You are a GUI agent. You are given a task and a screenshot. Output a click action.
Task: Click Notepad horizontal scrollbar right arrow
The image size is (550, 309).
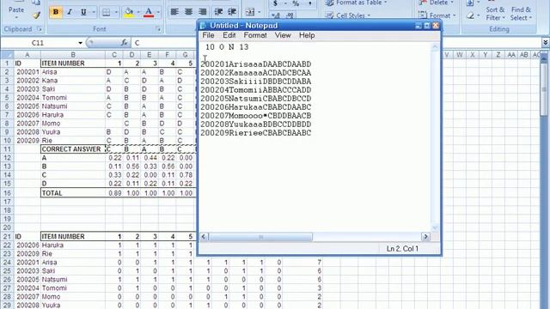point(425,237)
